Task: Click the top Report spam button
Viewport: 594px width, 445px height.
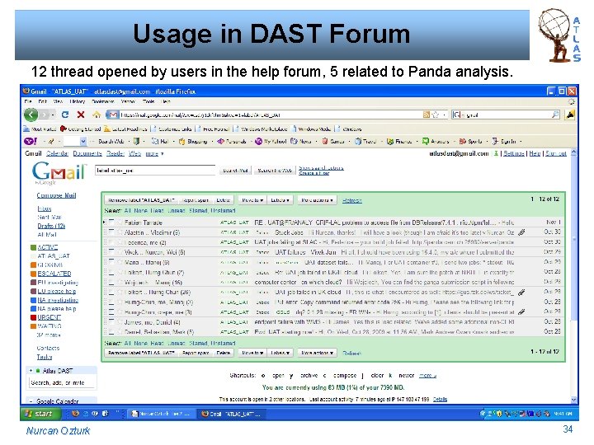Action: [196, 199]
